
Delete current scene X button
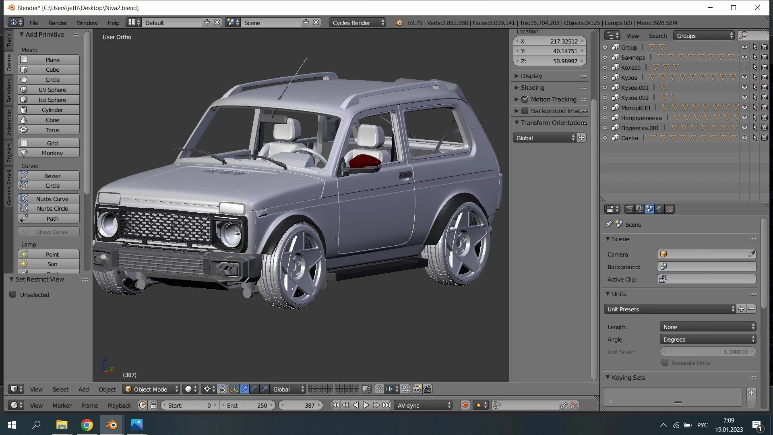[x=316, y=23]
